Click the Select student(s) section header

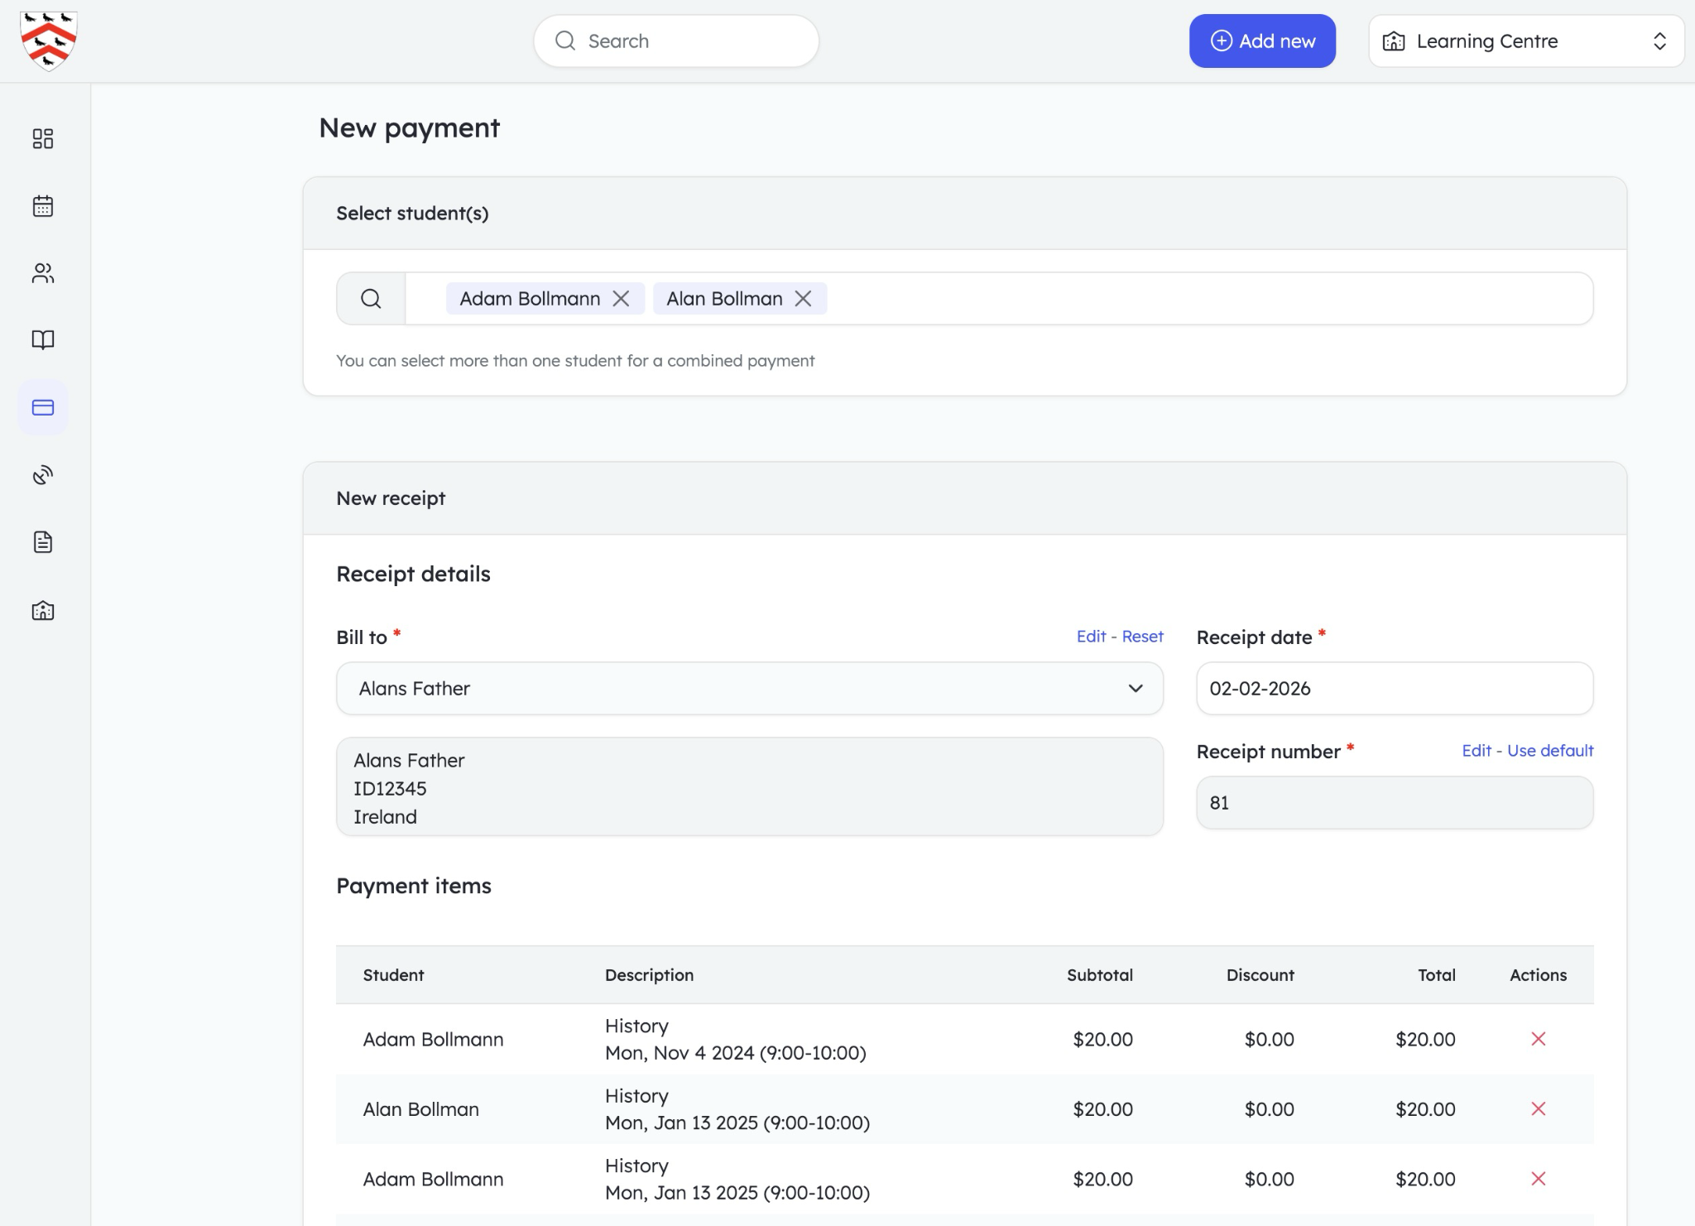(414, 213)
